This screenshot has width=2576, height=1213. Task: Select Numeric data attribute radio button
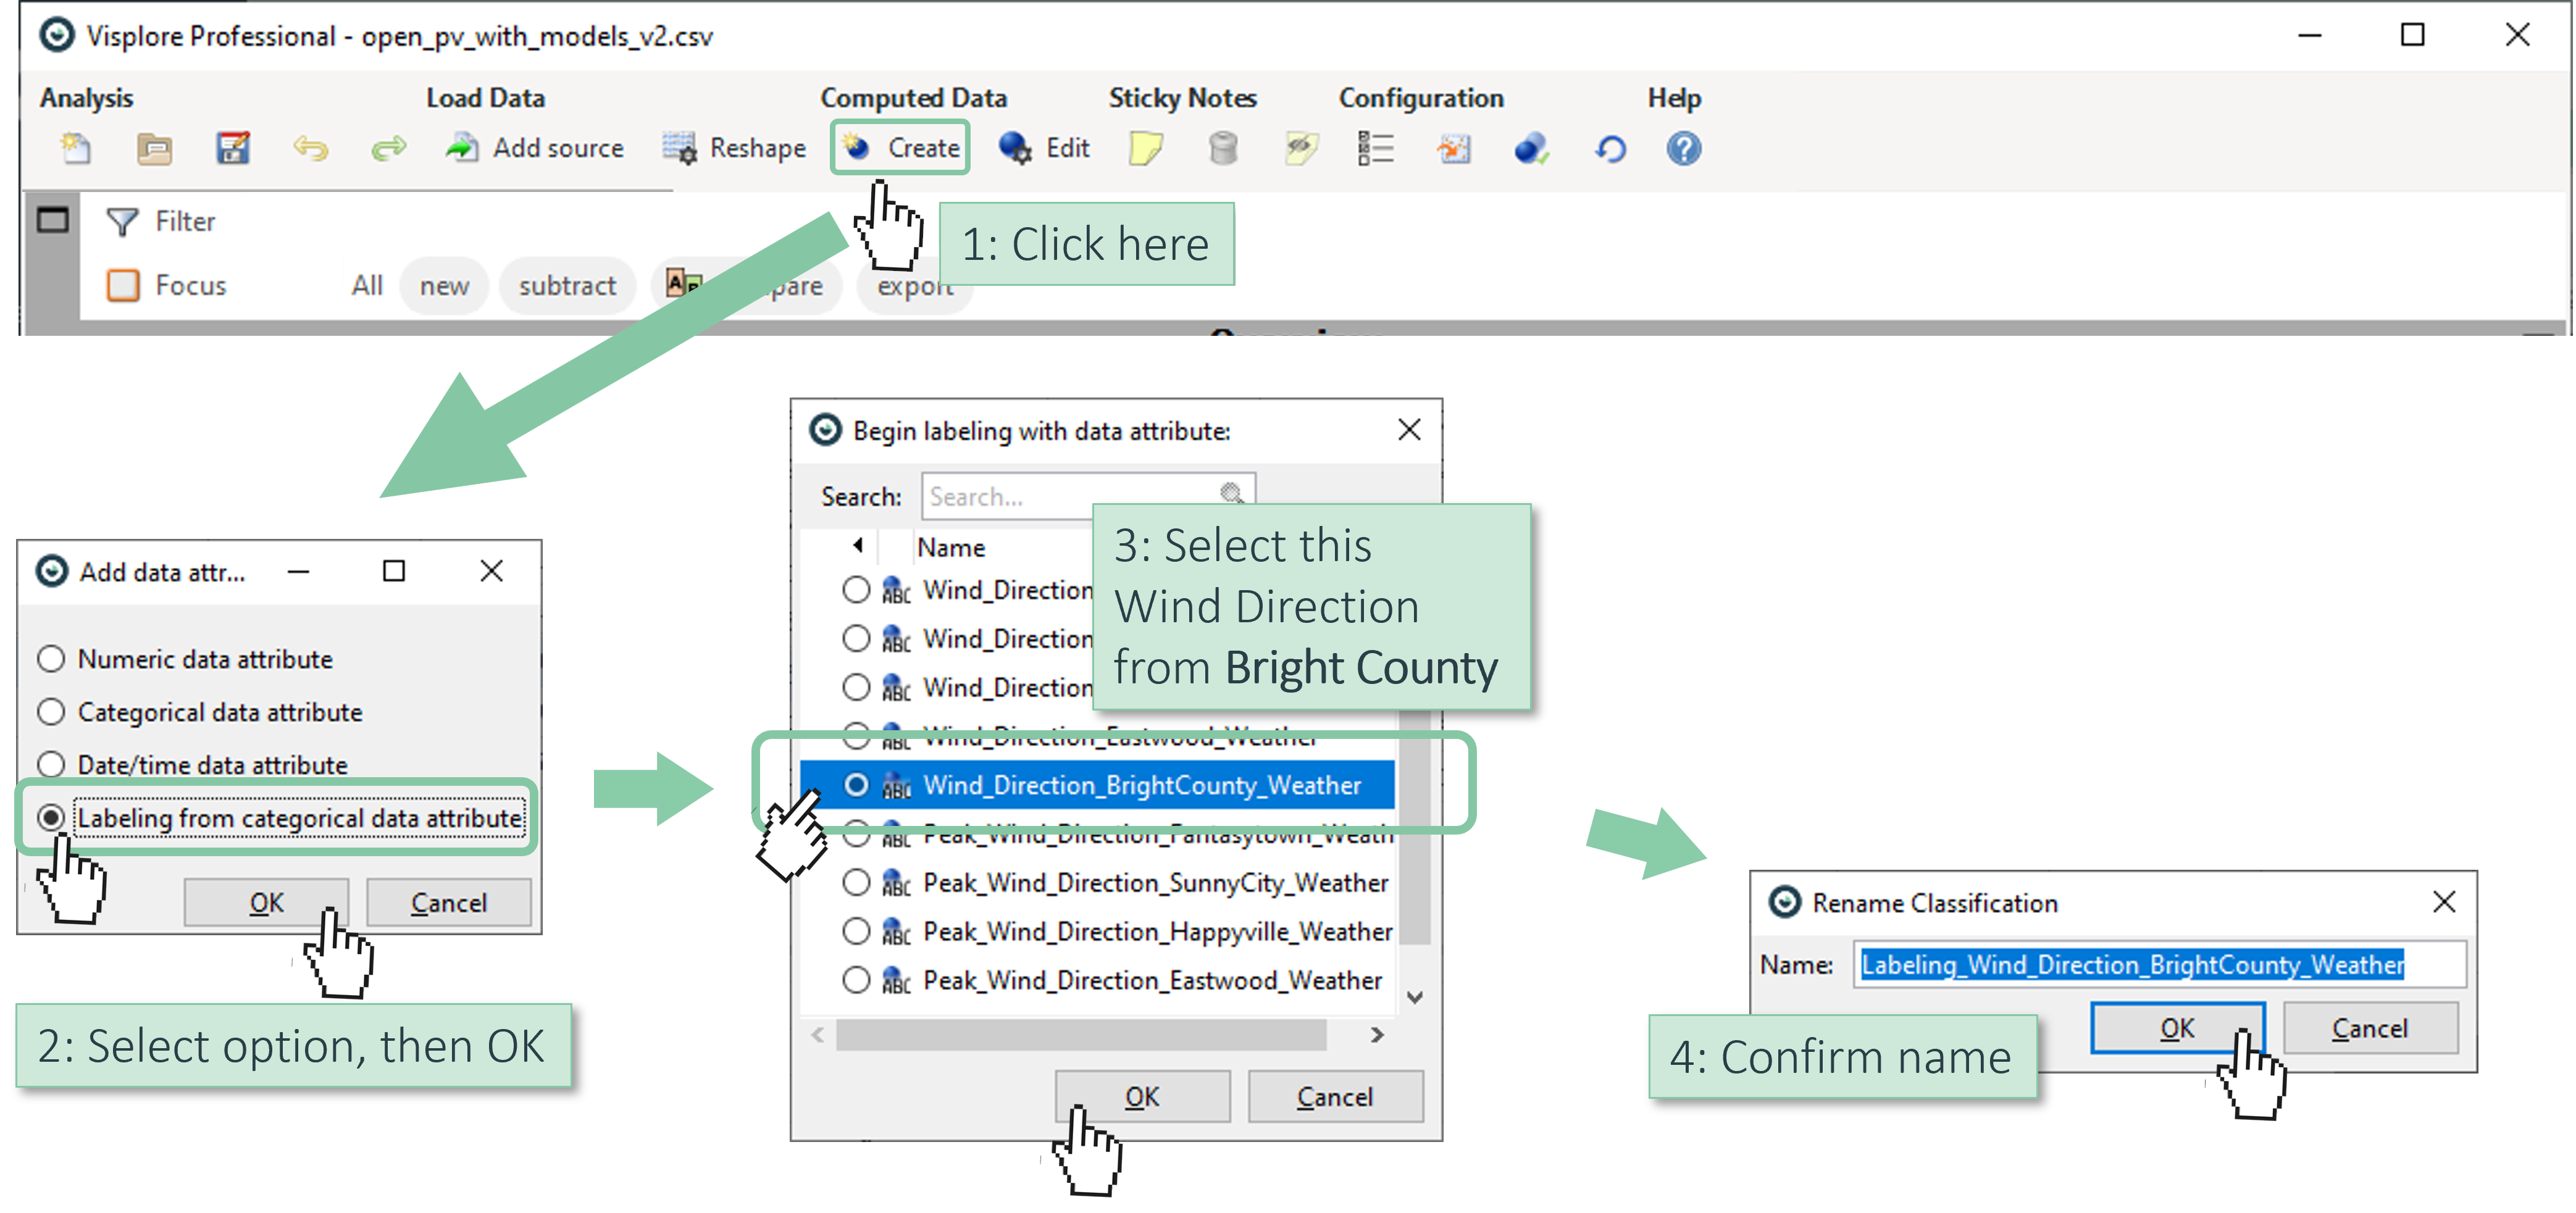tap(51, 659)
